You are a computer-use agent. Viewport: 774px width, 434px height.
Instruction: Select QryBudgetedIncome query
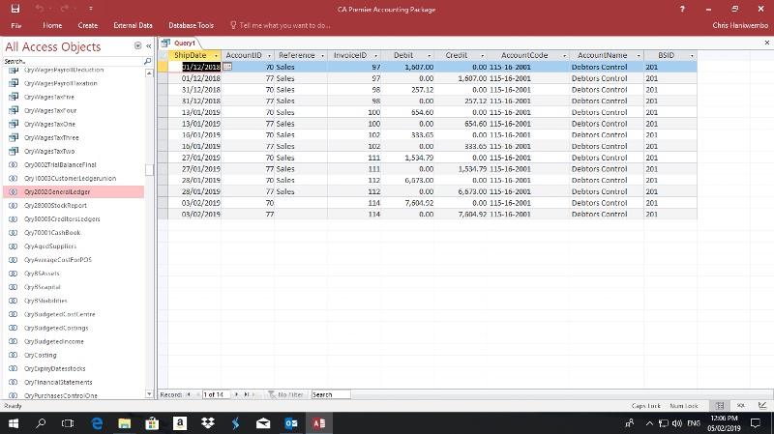tap(54, 341)
